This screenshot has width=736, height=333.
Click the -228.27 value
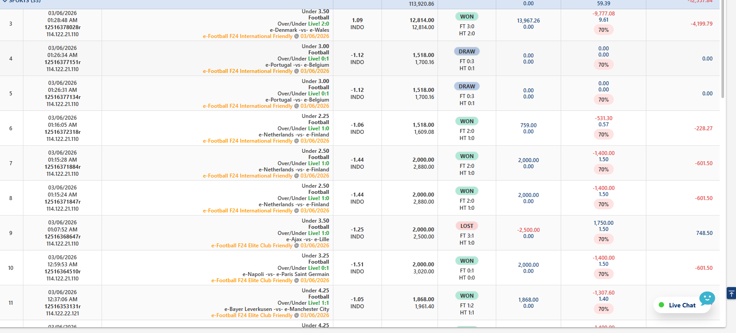pos(703,129)
